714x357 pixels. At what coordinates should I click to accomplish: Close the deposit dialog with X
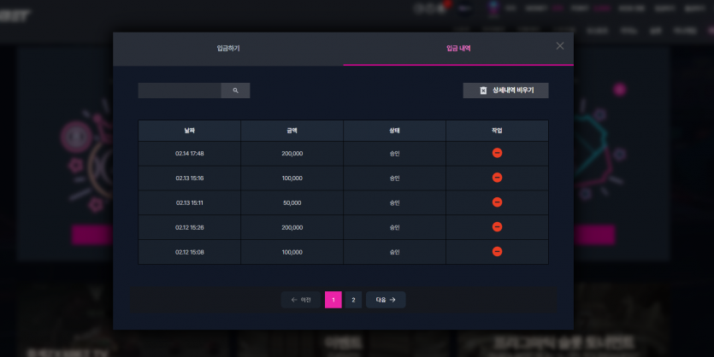[560, 46]
